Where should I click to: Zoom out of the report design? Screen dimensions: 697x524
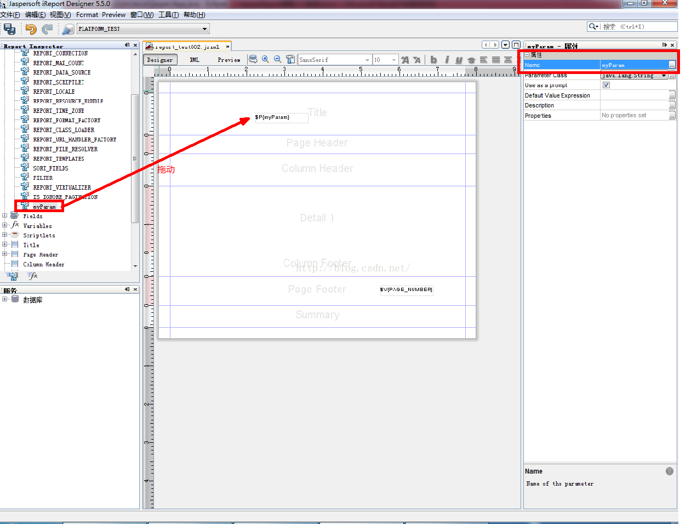point(278,59)
